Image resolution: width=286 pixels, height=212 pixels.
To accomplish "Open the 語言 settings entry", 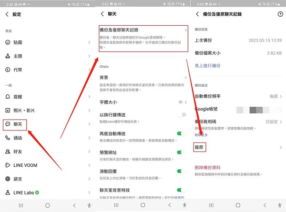I will [47, 179].
